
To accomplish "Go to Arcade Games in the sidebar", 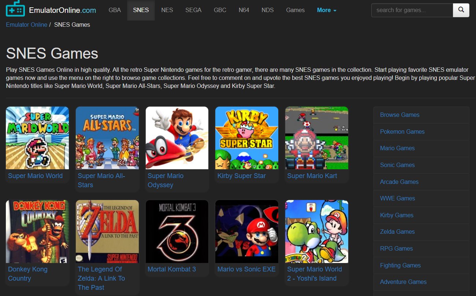I will (x=421, y=182).
